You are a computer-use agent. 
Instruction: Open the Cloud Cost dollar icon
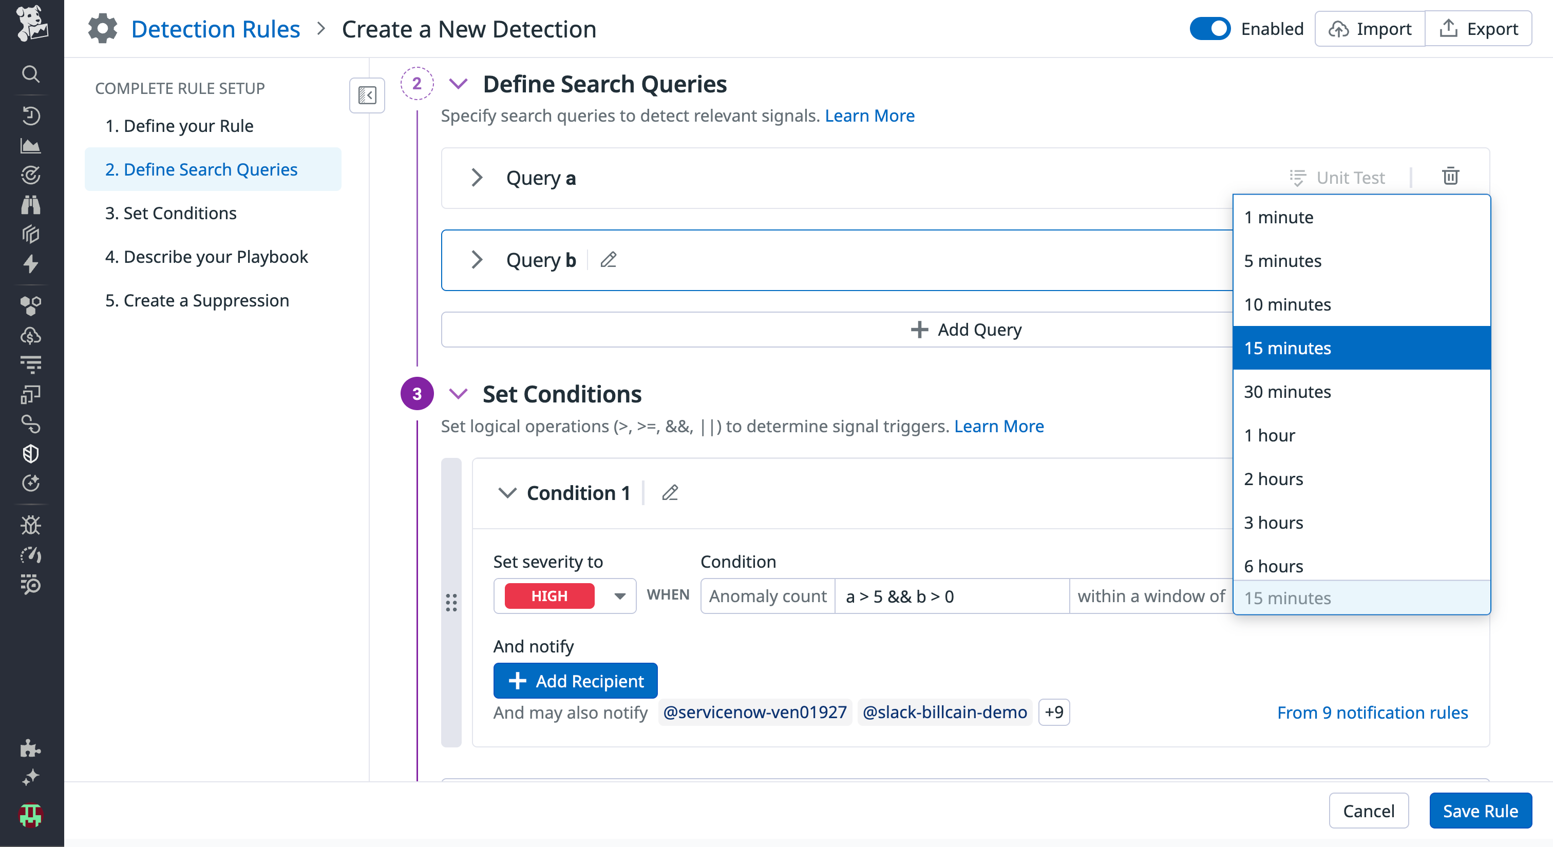(x=31, y=336)
